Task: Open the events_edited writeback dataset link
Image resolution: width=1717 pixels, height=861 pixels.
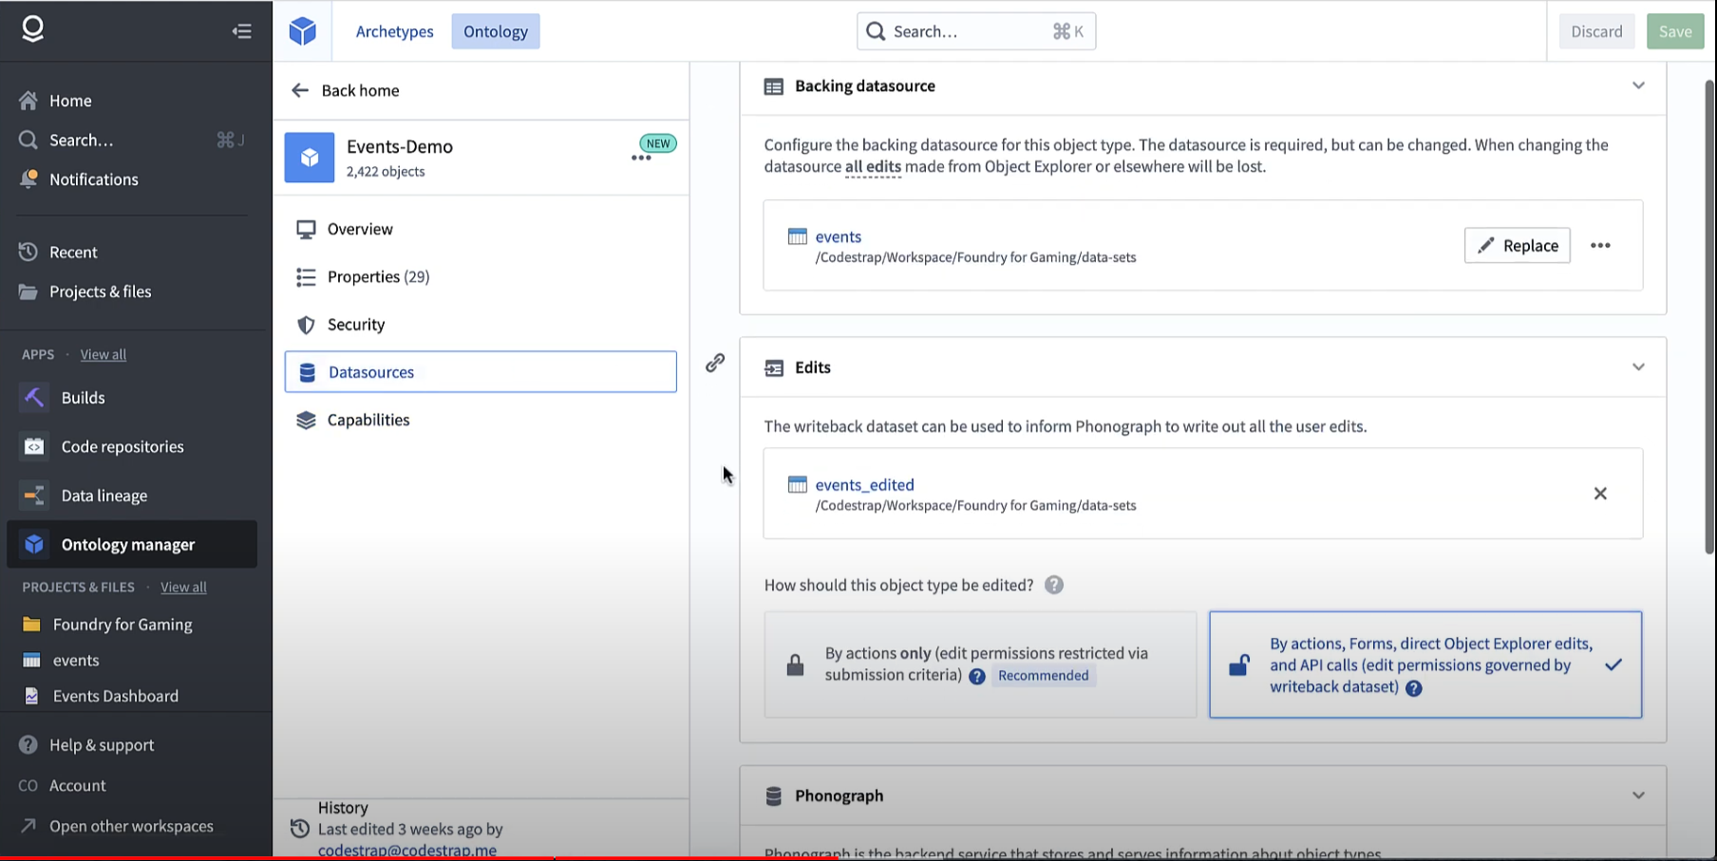Action: point(865,484)
